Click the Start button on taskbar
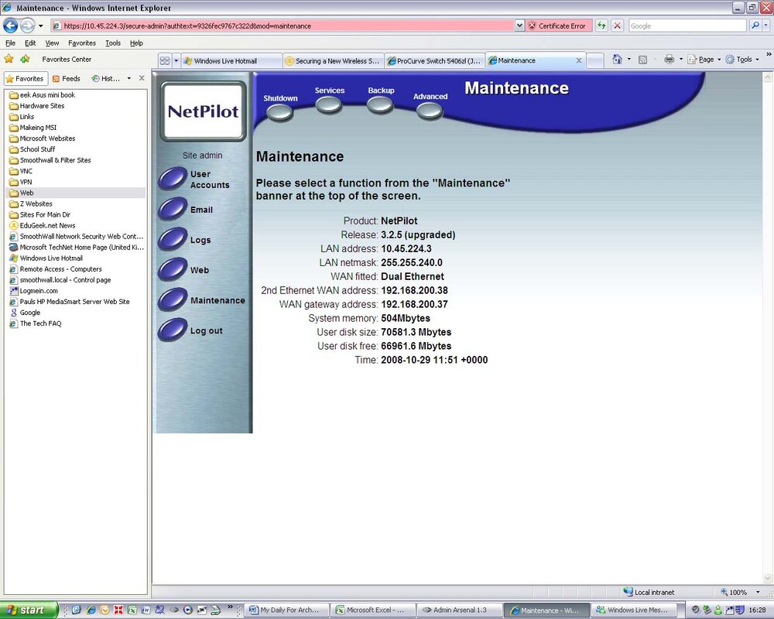 29,610
